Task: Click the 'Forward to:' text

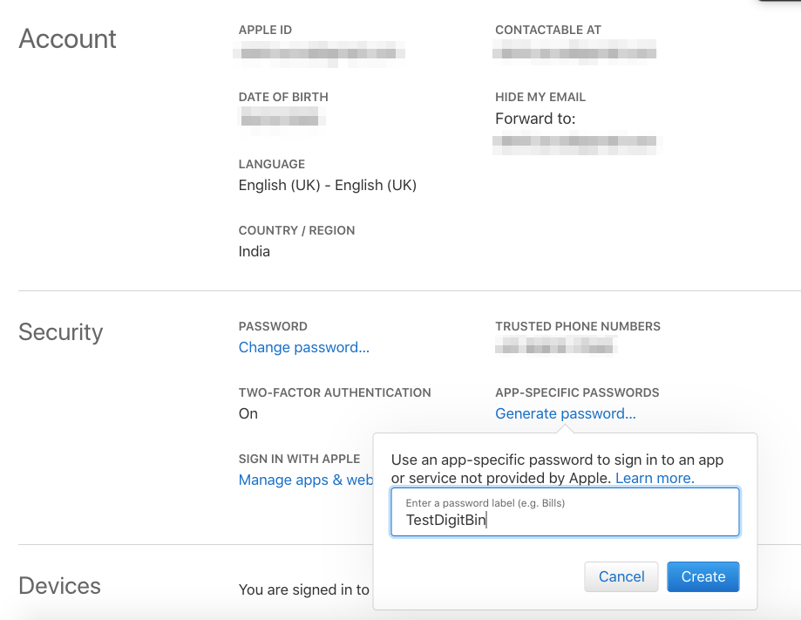Action: pos(535,119)
